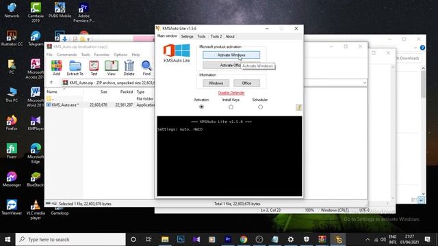Open VLC media player desktop shortcut
The image size is (438, 246).
[x=36, y=210]
